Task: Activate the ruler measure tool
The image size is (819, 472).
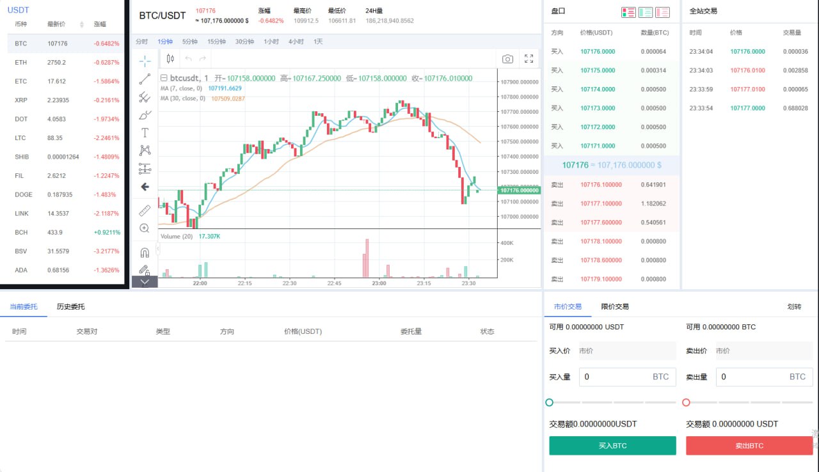Action: pos(145,210)
